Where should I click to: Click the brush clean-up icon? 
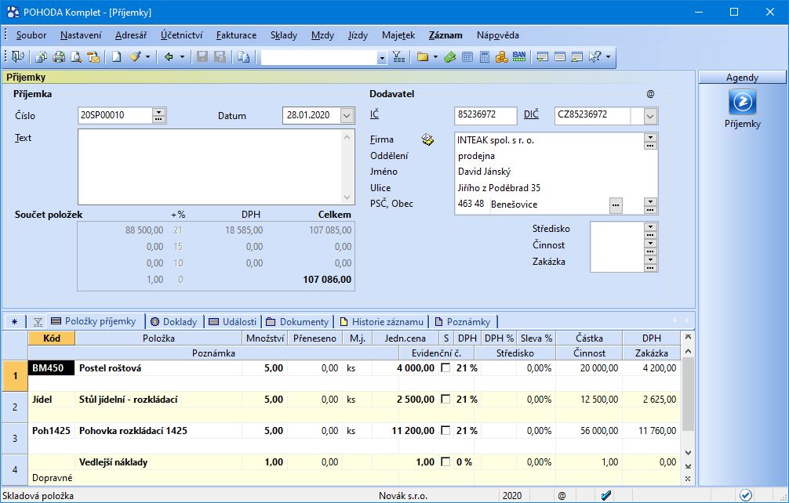point(135,56)
